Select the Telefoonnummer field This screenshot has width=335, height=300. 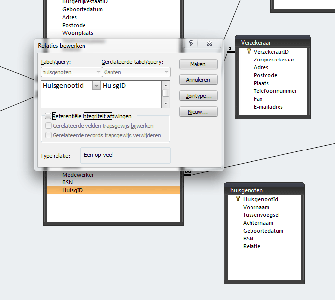click(275, 91)
